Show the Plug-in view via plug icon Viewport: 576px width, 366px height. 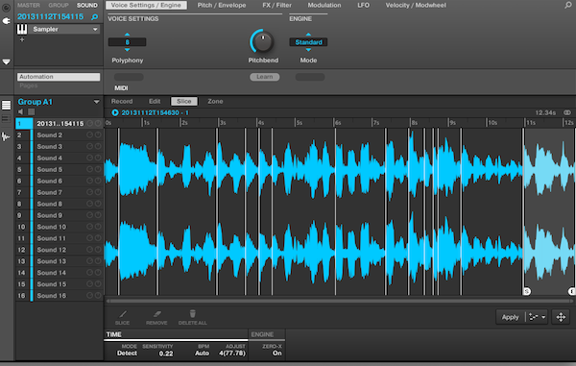point(7,21)
